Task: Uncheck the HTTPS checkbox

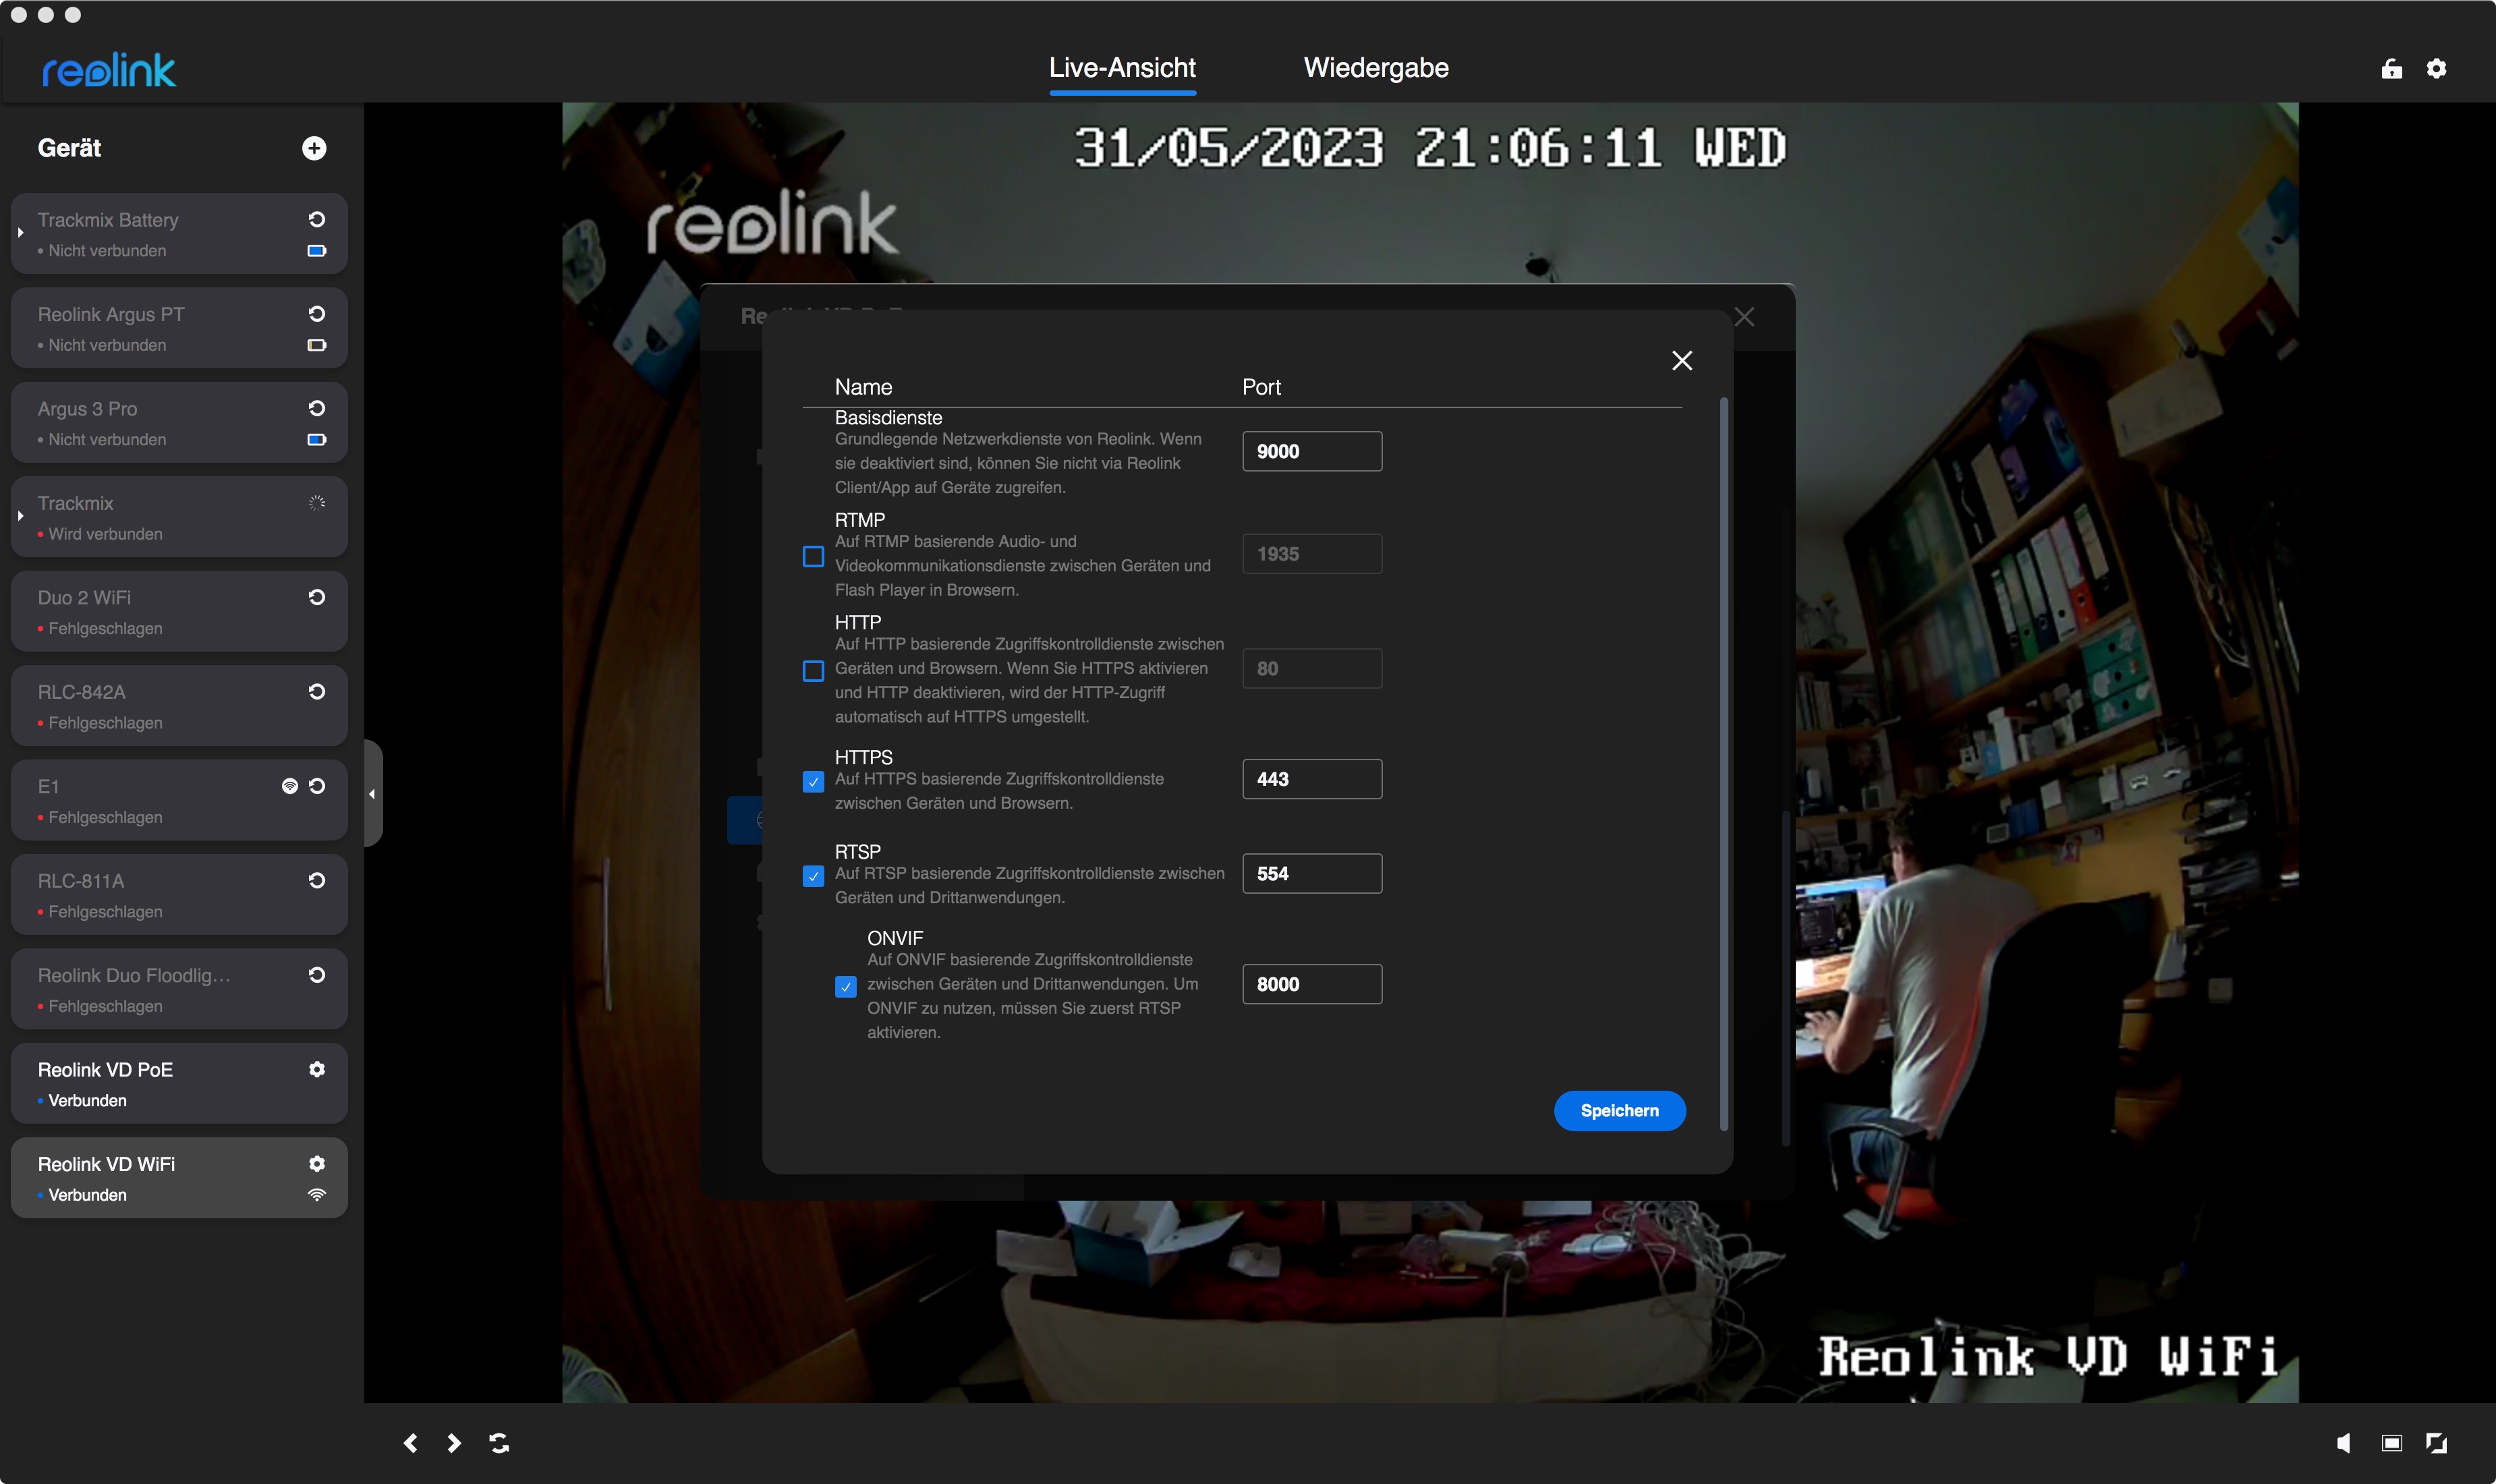Action: [x=813, y=781]
